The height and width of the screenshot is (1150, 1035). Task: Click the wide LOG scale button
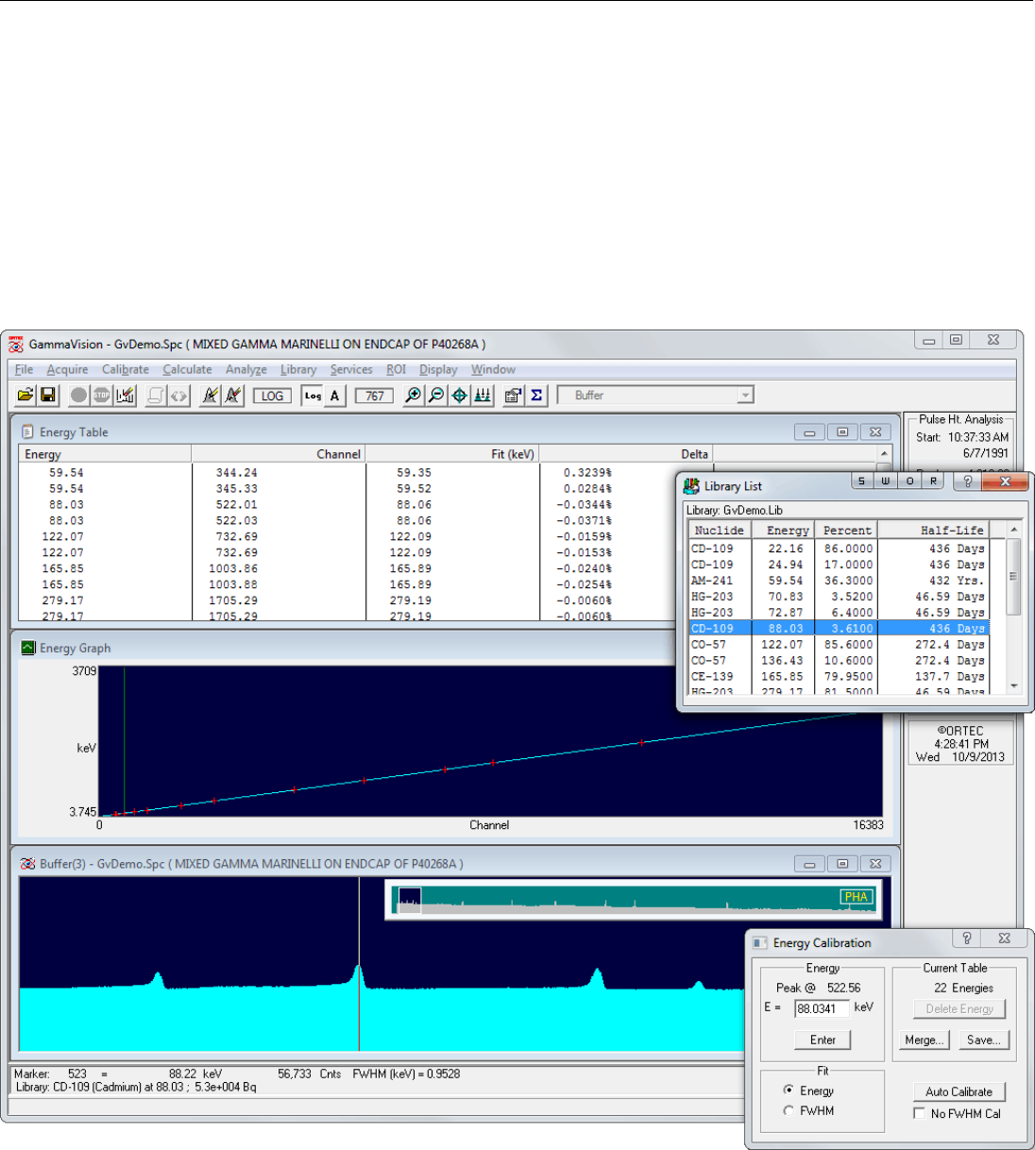pyautogui.click(x=272, y=396)
